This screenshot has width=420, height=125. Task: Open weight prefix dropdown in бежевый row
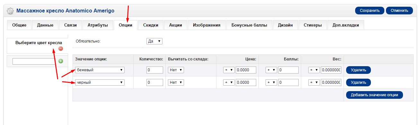point(314,70)
